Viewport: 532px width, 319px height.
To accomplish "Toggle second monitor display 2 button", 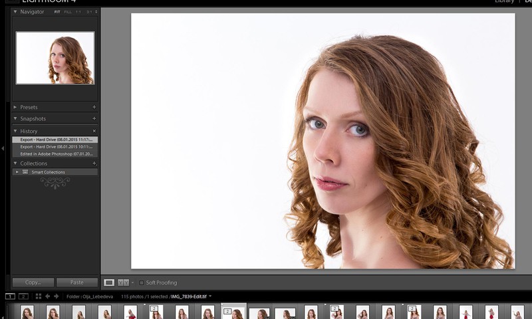I will pos(23,296).
